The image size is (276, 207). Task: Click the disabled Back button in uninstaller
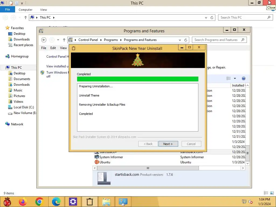coord(148,144)
